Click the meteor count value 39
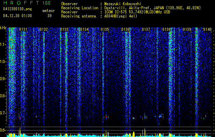The width and height of the screenshot is (215, 137). tap(50, 16)
